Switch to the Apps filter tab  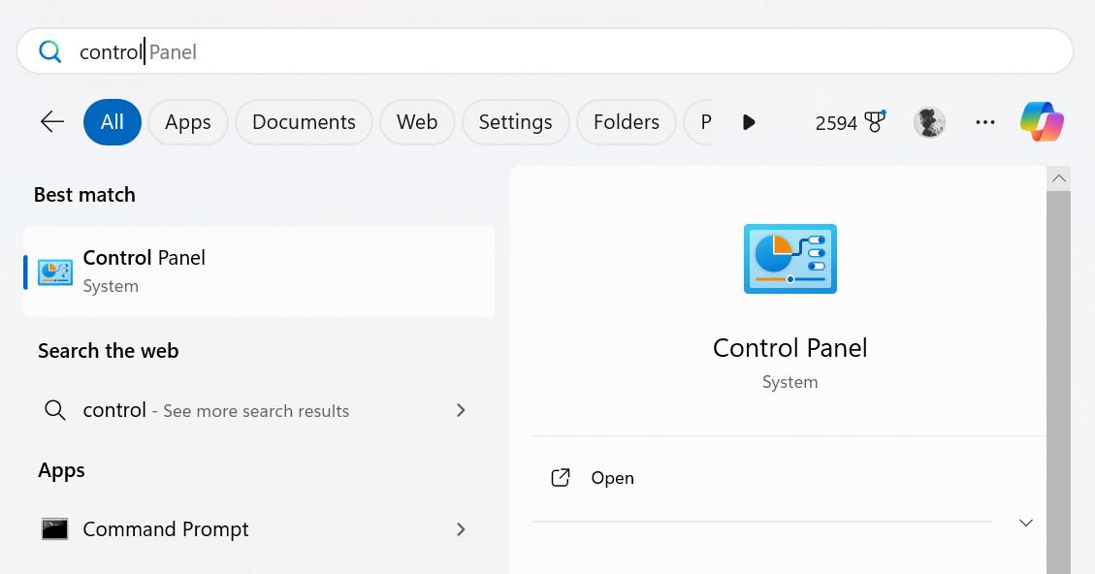[187, 122]
